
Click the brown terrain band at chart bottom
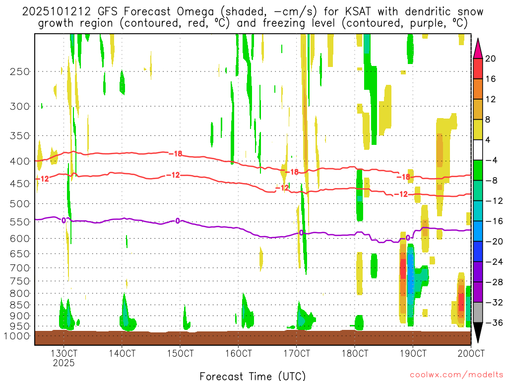(x=253, y=337)
